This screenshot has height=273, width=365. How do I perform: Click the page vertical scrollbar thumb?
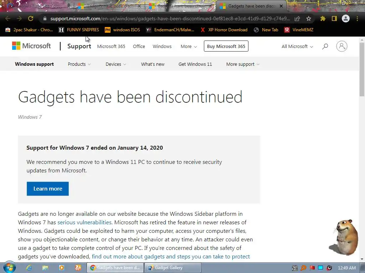tap(362, 70)
